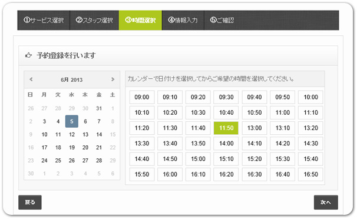
Task: Choose the 09:10 time slot
Action: tap(170, 97)
